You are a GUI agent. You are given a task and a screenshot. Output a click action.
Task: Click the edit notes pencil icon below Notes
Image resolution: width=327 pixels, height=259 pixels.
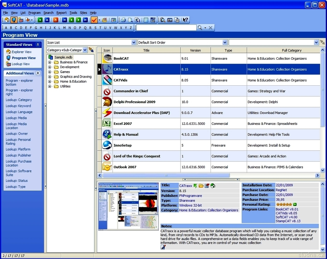point(163,247)
